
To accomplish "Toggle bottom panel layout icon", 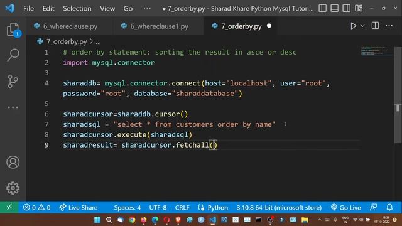I will [334, 8].
